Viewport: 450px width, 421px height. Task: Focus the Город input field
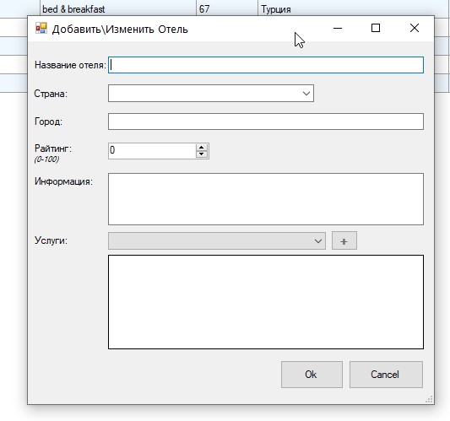[x=266, y=121]
